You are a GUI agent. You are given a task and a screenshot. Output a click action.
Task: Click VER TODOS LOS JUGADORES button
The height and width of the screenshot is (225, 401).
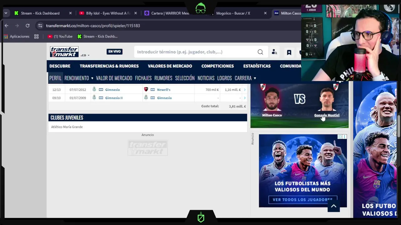click(303, 200)
